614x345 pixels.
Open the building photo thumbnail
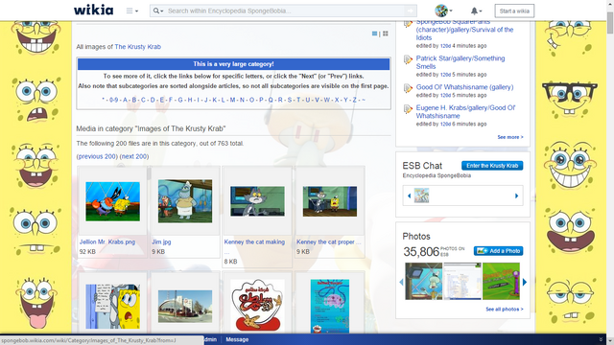point(185,307)
